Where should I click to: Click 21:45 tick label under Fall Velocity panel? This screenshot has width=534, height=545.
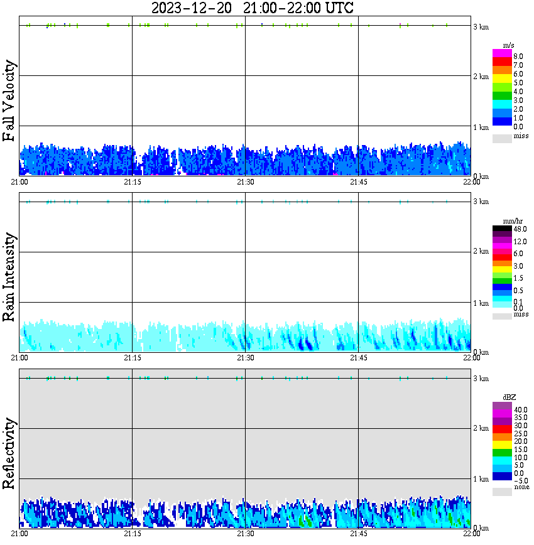point(359,182)
